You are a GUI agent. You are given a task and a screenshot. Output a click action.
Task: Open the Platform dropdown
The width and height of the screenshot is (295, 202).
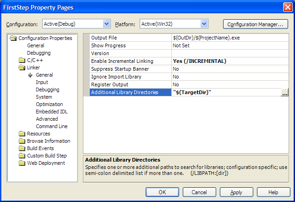click(x=204, y=24)
